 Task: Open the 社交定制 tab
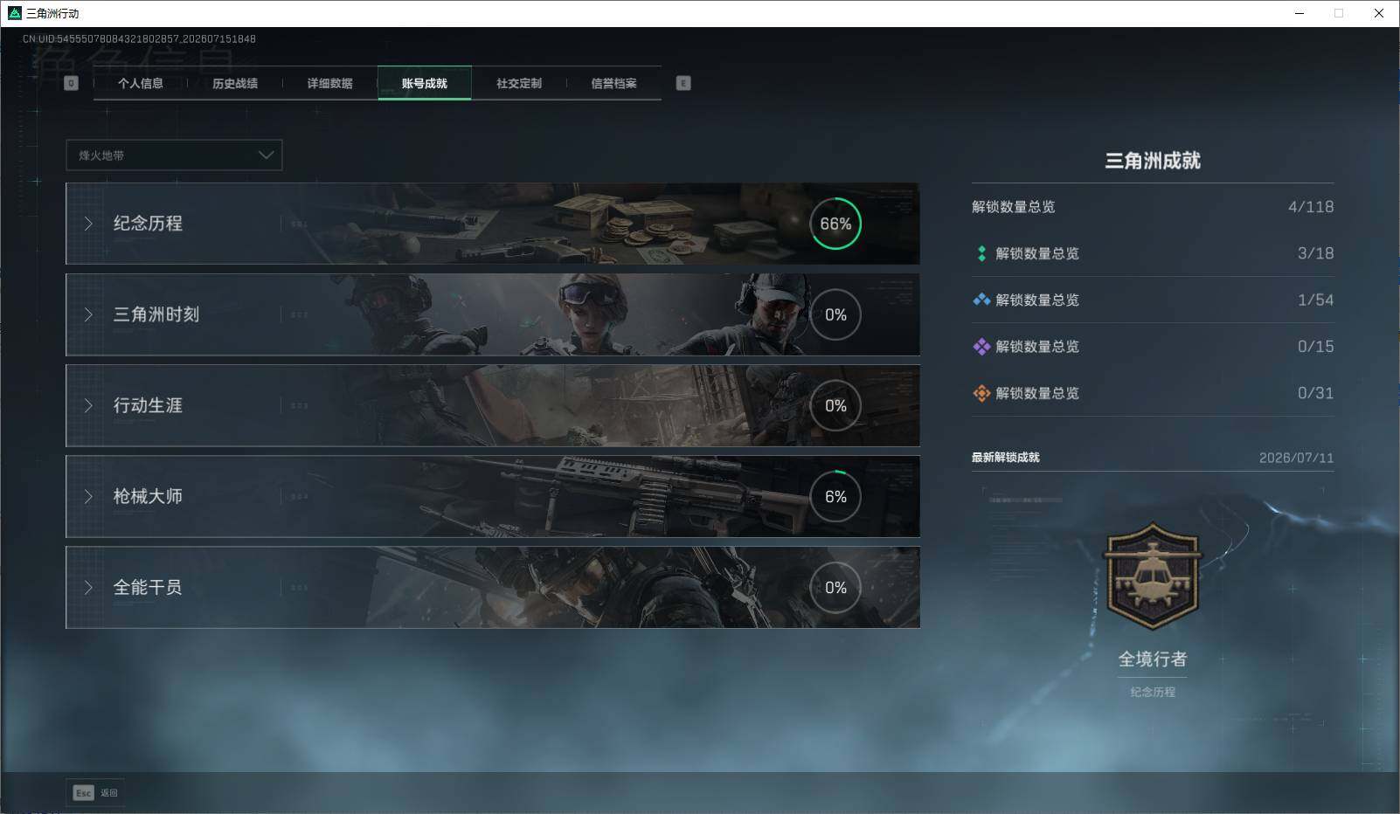(x=519, y=83)
